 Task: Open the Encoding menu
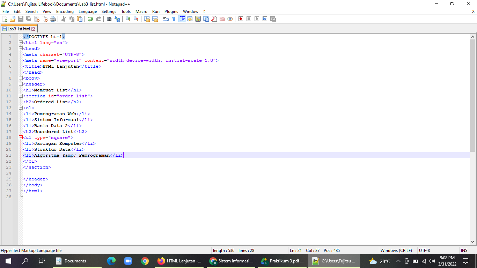pyautogui.click(x=65, y=12)
